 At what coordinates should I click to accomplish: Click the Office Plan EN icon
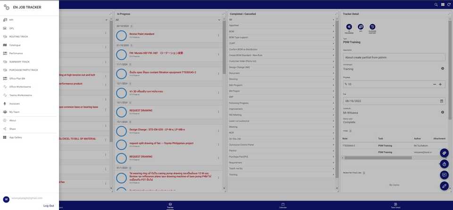[x=5, y=79]
